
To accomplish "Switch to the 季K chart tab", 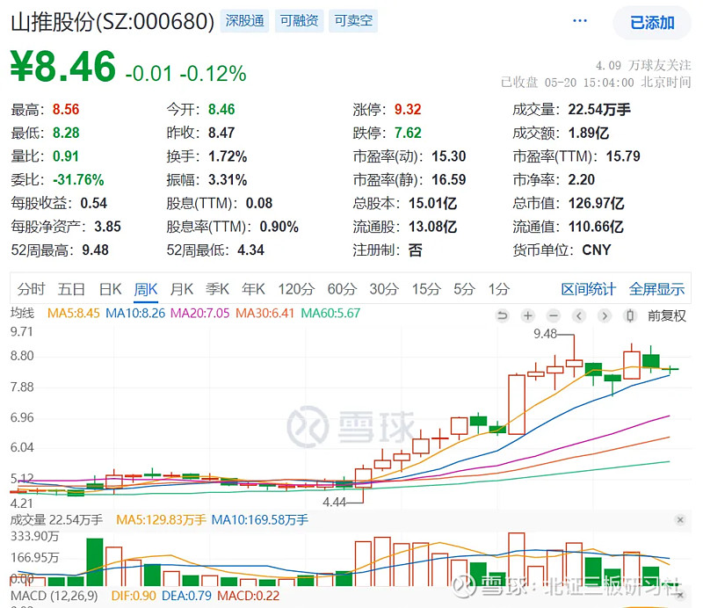I will pos(217,289).
